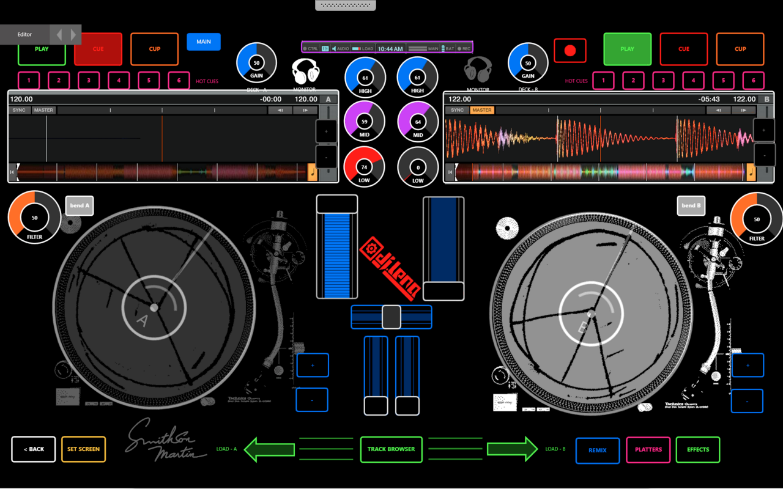Open the EFFECTS page

698,450
